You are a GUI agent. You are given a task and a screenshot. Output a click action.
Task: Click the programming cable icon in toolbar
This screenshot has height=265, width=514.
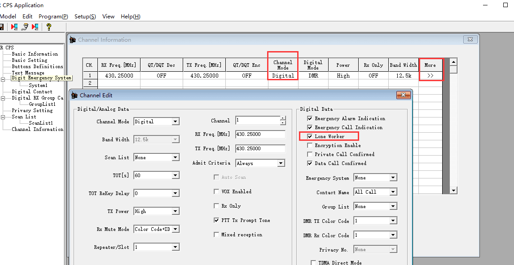click(25, 27)
